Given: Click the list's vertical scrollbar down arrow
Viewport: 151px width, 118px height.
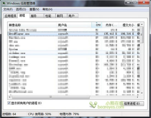Looking at the screenshot, I should pyautogui.click(x=142, y=93).
